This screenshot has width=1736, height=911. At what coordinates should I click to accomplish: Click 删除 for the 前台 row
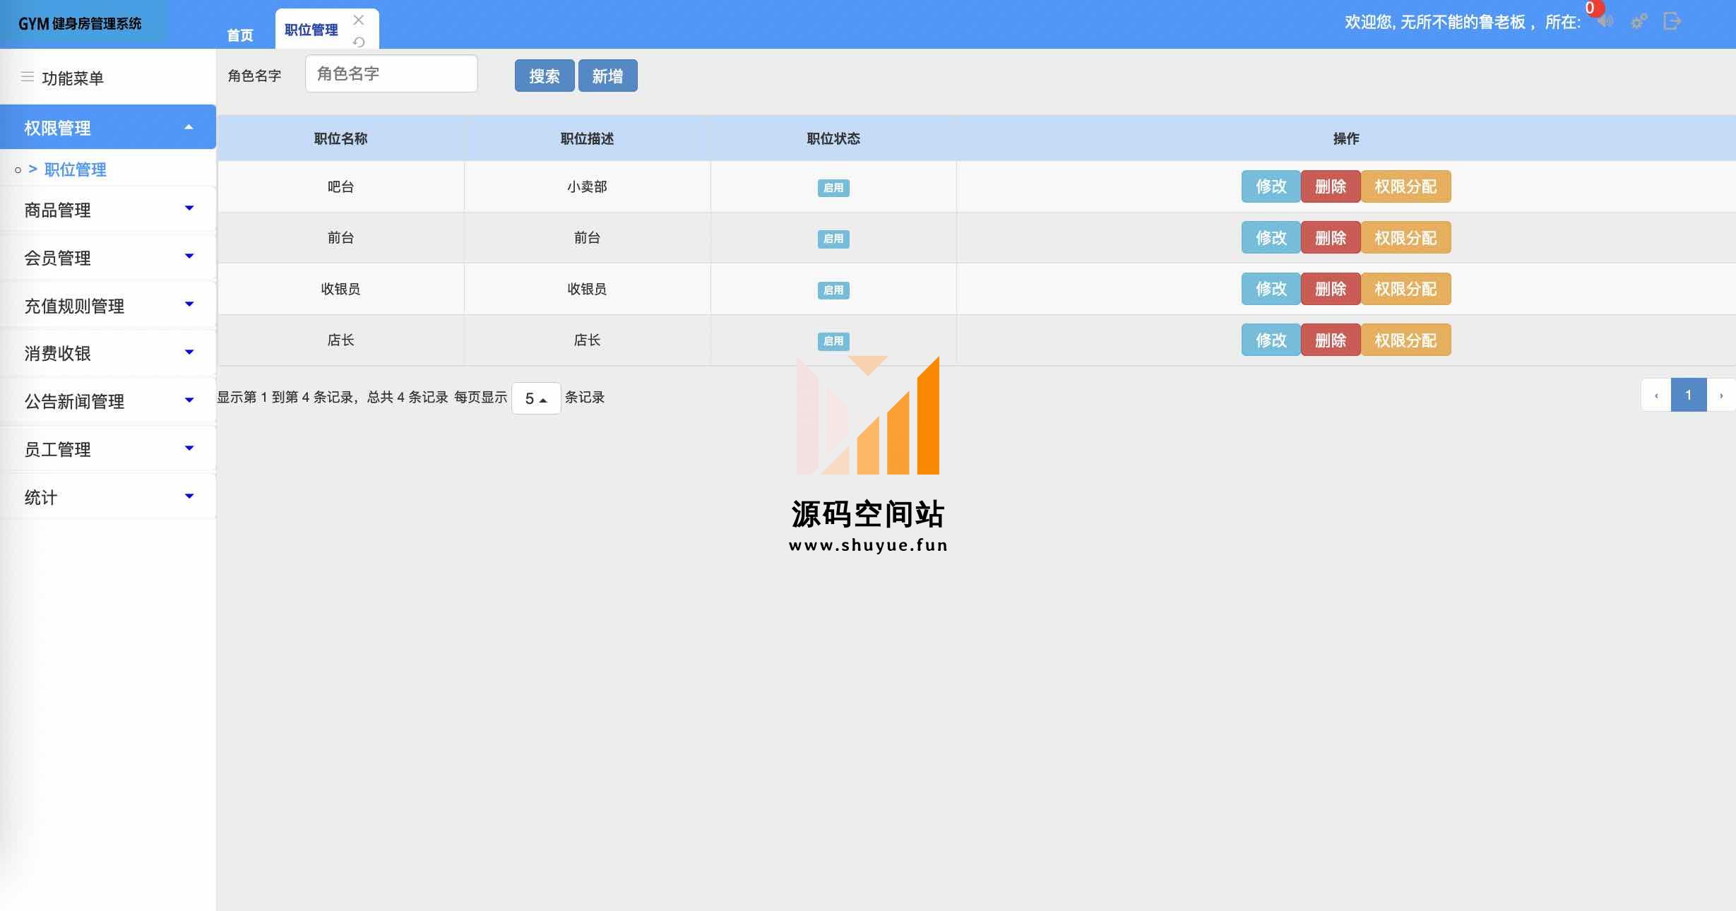[x=1331, y=238]
